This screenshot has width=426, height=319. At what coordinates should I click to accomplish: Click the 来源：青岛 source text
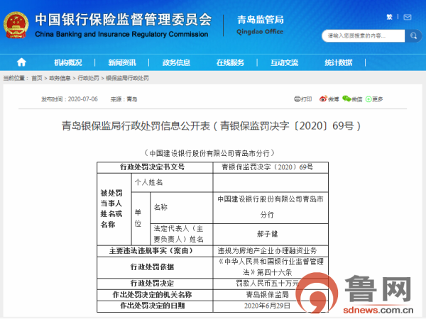(124, 99)
